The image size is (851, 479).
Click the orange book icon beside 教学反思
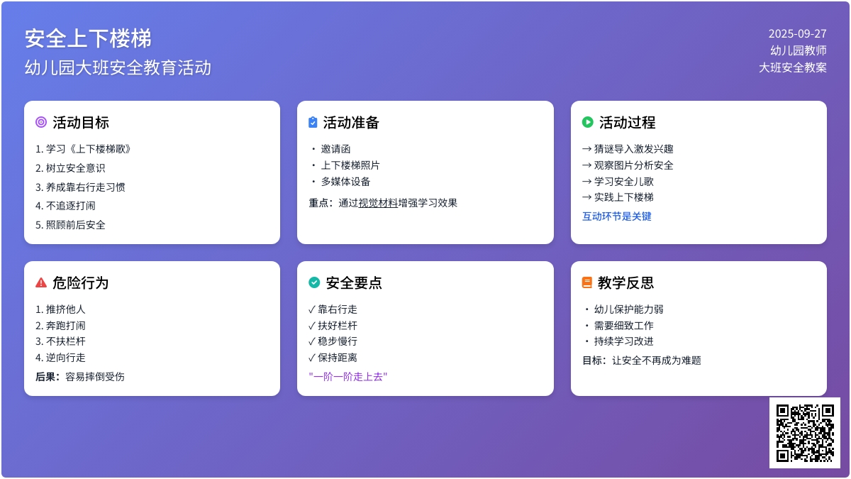(x=587, y=282)
